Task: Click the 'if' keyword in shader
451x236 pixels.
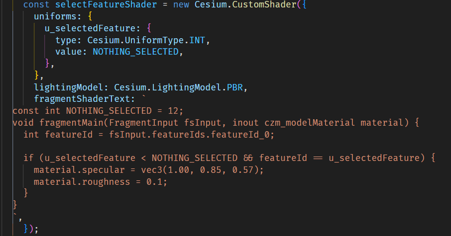Action: point(28,158)
